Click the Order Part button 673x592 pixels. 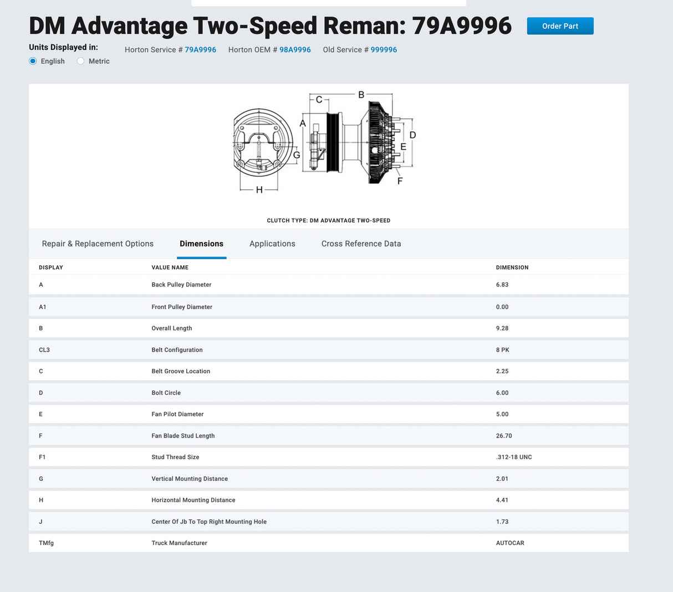point(560,26)
